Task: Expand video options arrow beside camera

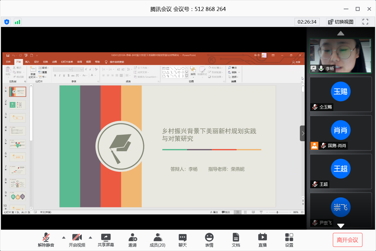Action: point(91,237)
